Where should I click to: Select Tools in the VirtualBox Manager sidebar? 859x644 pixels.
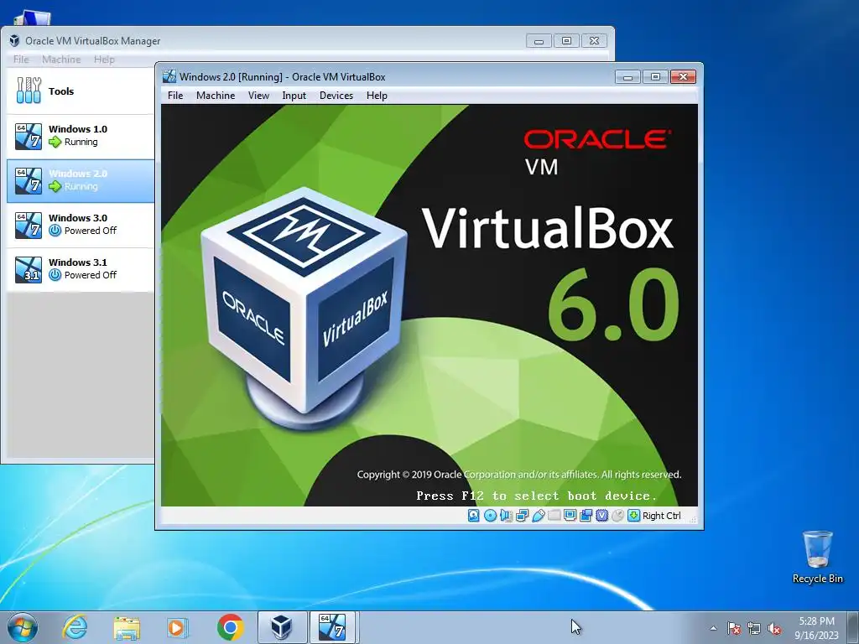(x=81, y=91)
